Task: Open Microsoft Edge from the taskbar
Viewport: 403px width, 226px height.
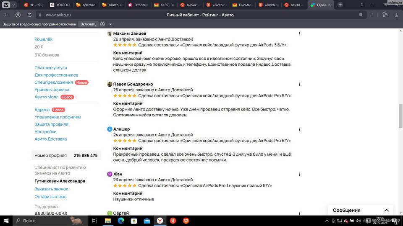Action: pos(121,221)
